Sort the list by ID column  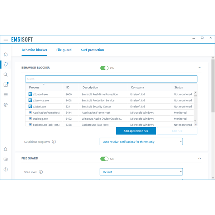click(x=68, y=87)
